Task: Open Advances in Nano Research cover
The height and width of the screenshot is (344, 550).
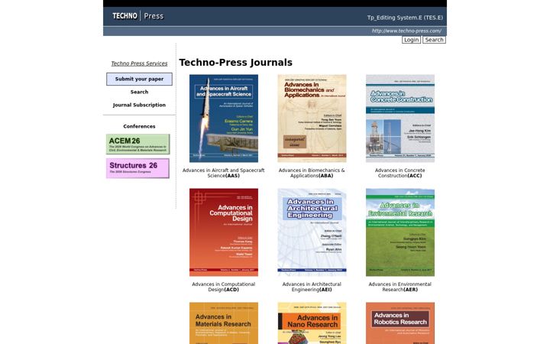Action: coord(312,323)
